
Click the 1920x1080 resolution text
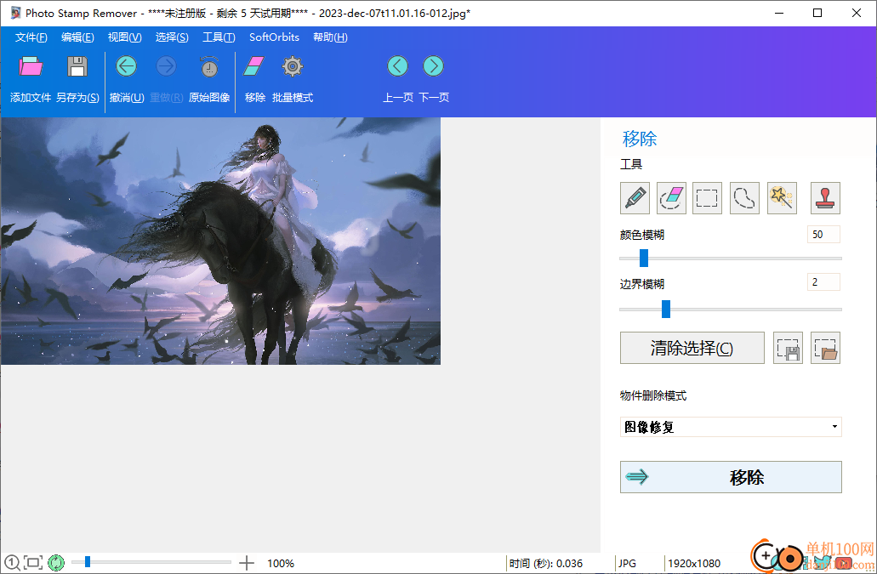coord(694,564)
